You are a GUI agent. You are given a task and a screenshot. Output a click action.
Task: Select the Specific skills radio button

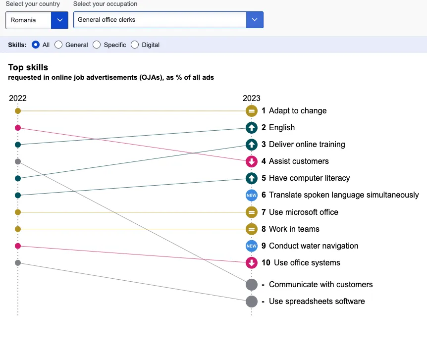[x=97, y=45]
